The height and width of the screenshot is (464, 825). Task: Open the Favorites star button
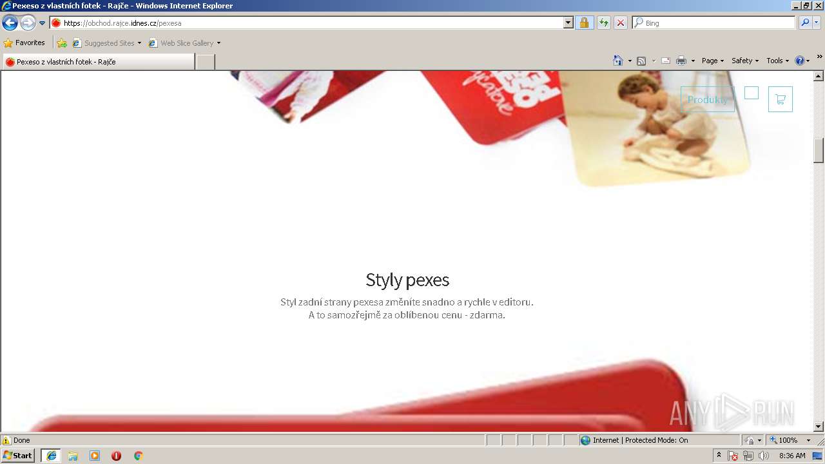coord(24,43)
